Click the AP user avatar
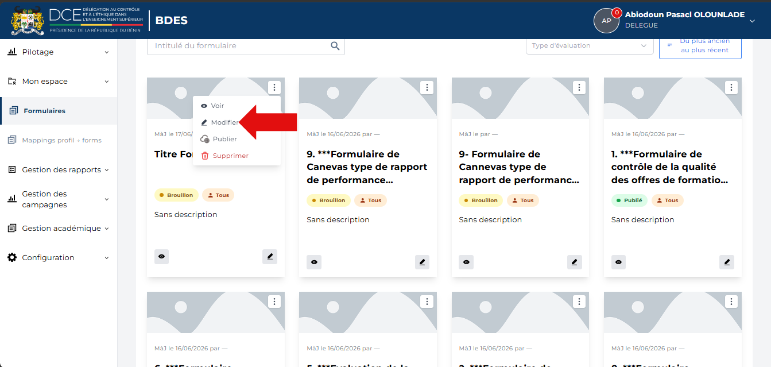771x367 pixels. 606,21
